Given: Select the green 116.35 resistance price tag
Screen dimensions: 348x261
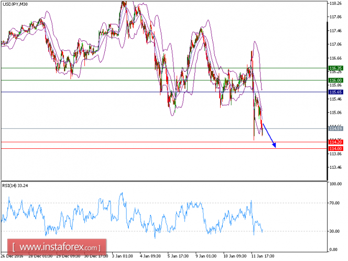Looking at the screenshot, I should click(335, 68).
